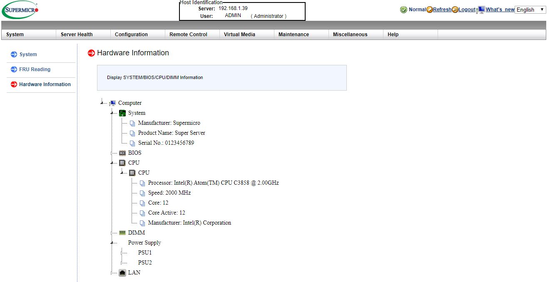Open the System menu

tap(29, 35)
